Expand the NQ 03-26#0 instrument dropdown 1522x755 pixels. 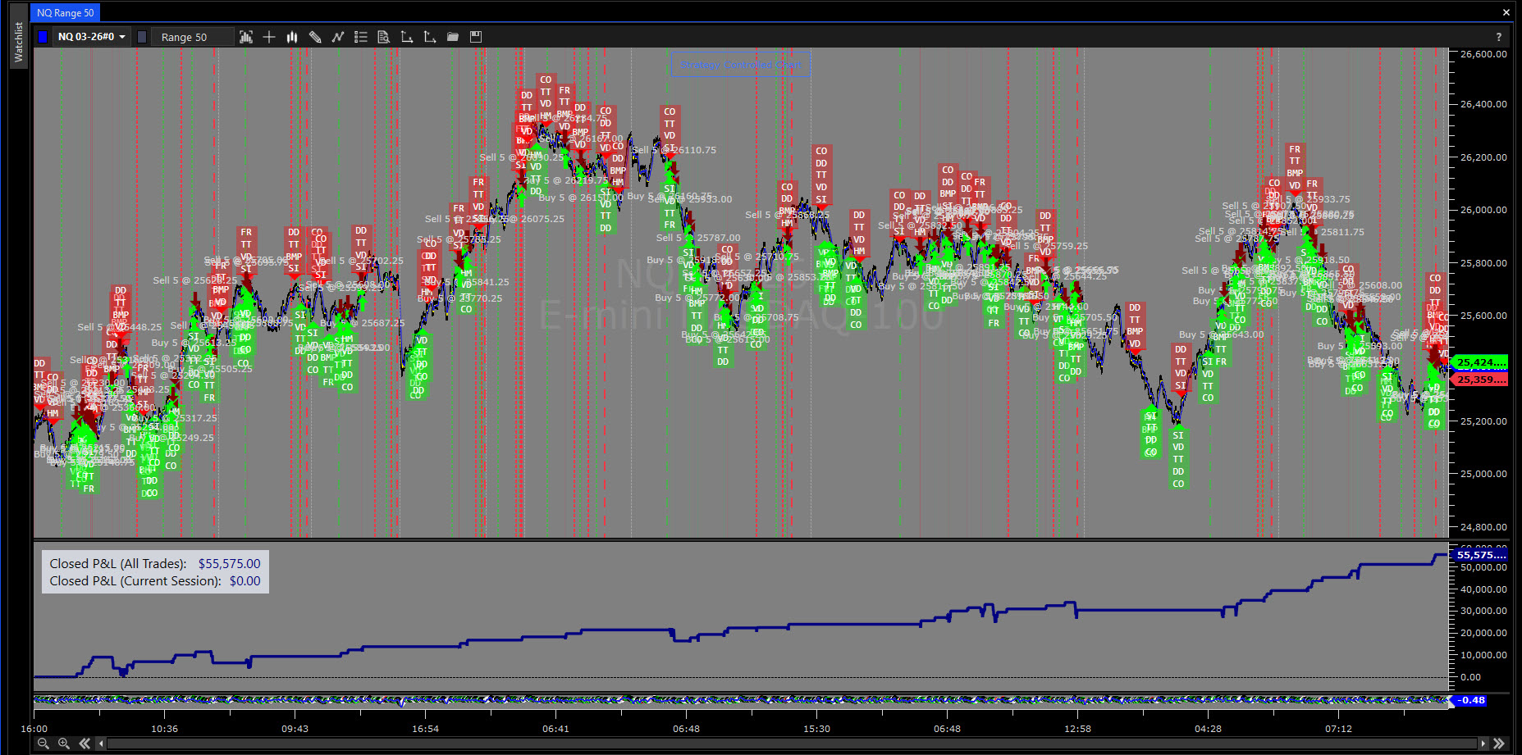point(92,37)
